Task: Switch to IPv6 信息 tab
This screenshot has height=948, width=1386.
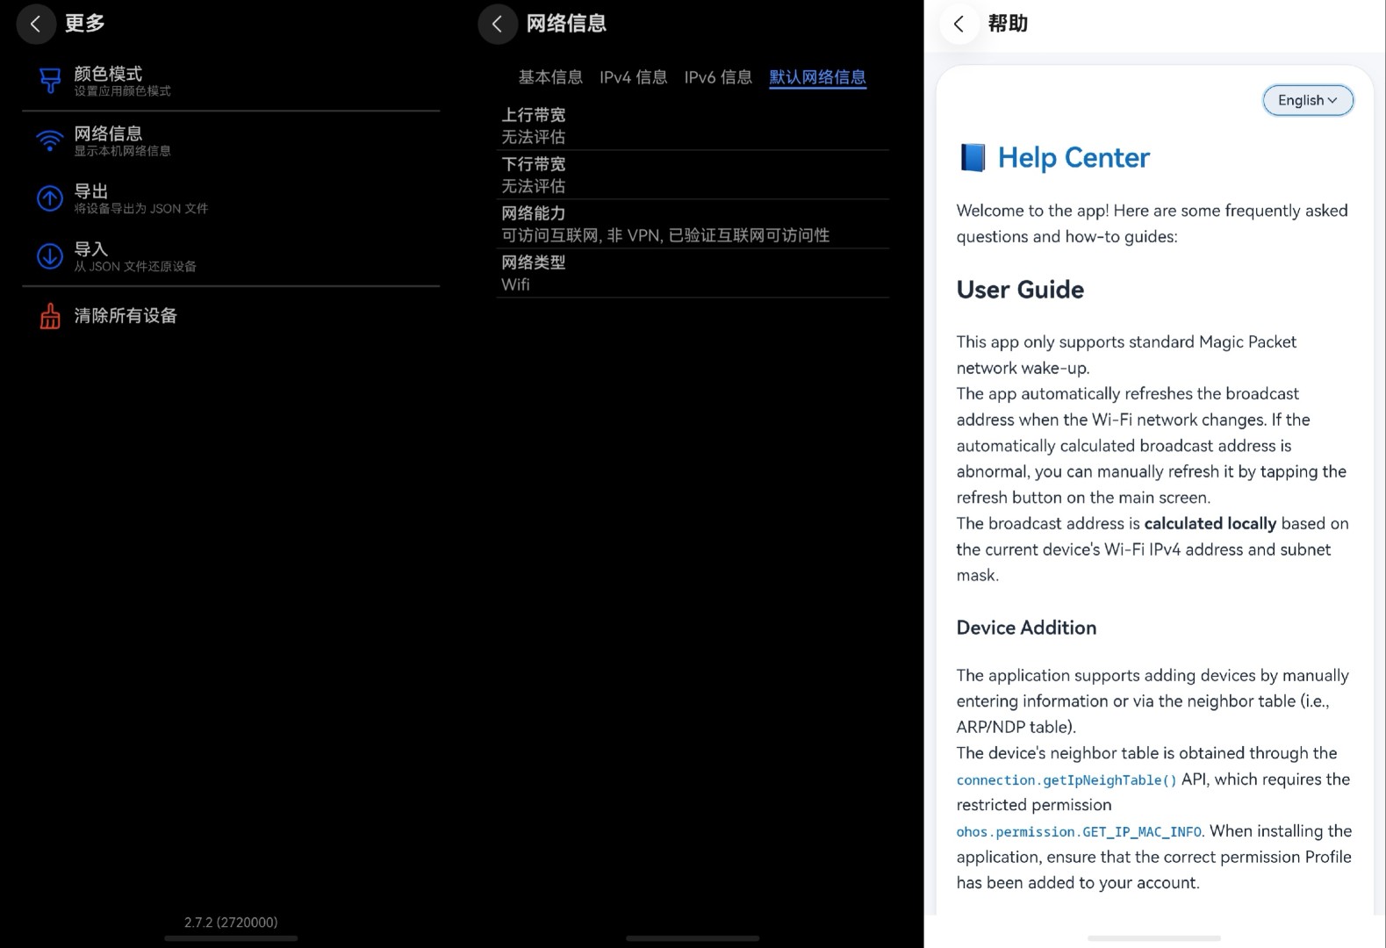Action: [x=718, y=77]
